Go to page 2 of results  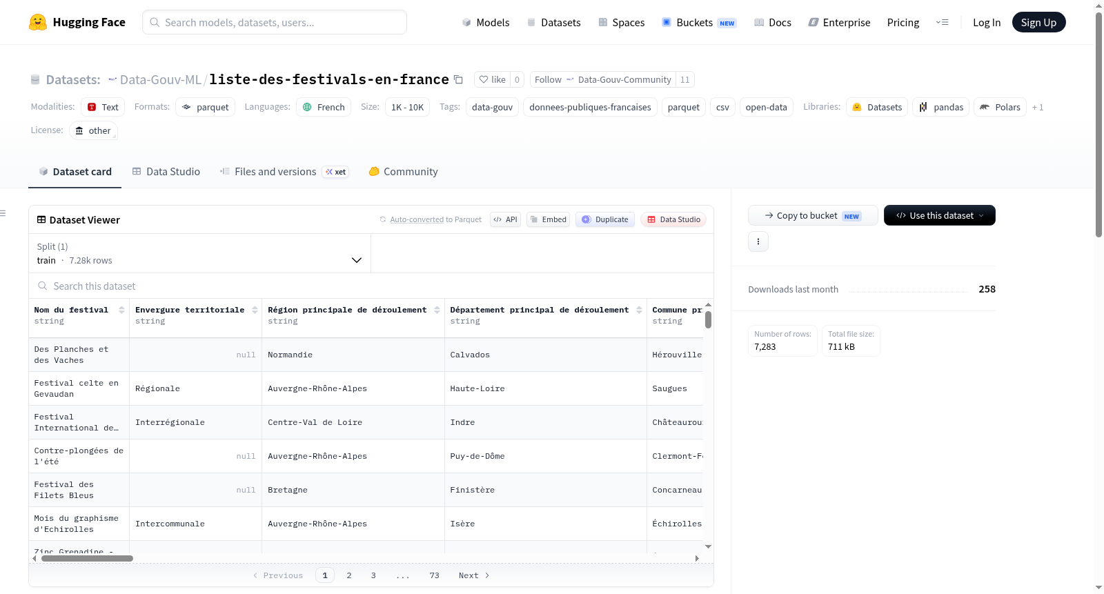[x=349, y=575]
